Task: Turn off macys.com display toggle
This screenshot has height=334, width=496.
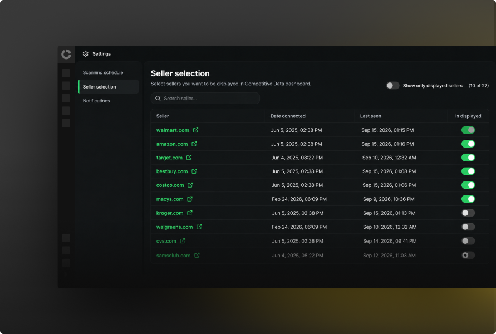Action: pos(468,199)
